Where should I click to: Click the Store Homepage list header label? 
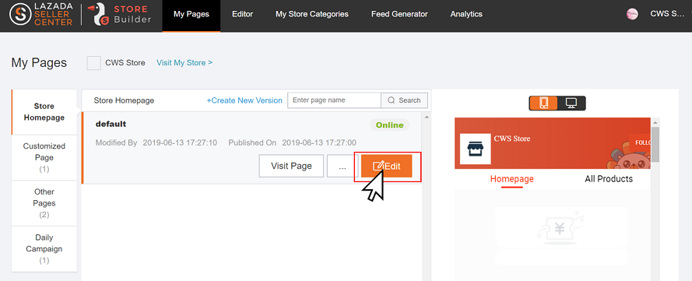point(124,100)
